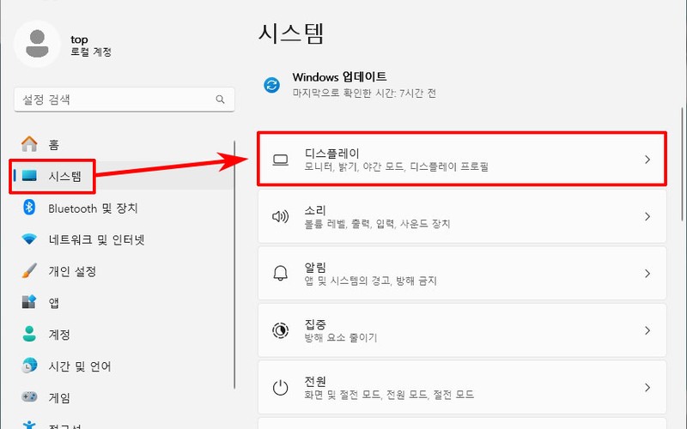Go to 홈 in the sidebar
The image size is (687, 429).
point(53,144)
